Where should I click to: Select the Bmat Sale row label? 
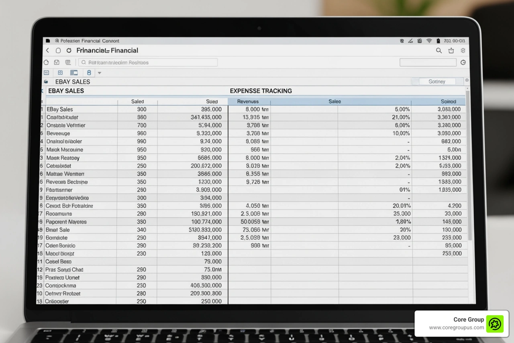click(x=57, y=230)
